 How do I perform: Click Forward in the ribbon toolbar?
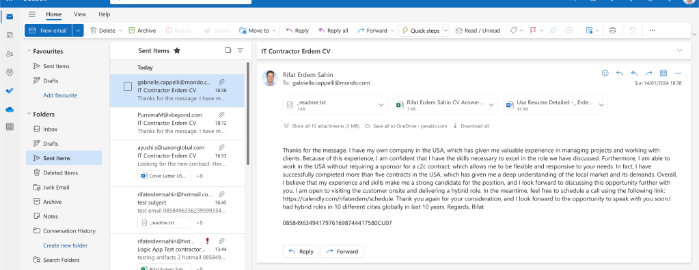(x=372, y=30)
